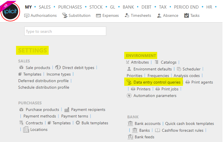Open the Expenses card icon
This screenshot has width=223, height=142.
pos(98,16)
